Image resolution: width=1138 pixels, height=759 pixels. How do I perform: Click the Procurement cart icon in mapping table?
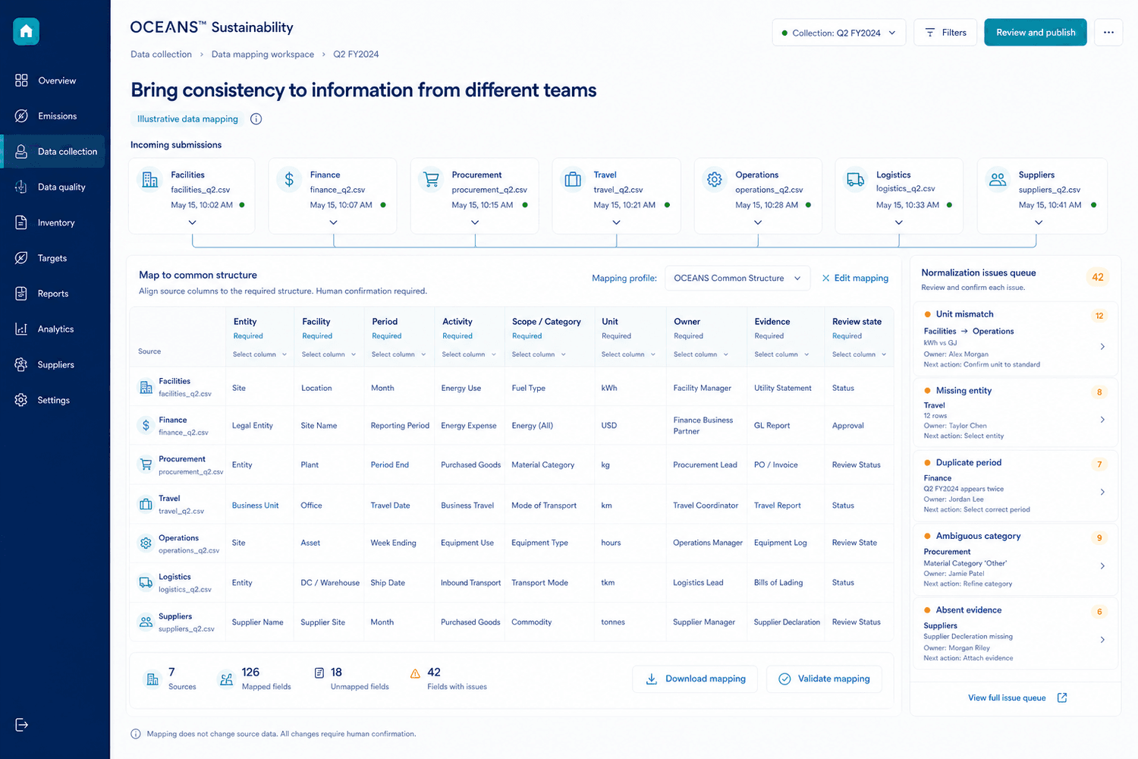click(146, 465)
